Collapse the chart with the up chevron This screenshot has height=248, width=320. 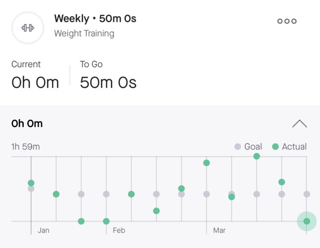(x=299, y=124)
